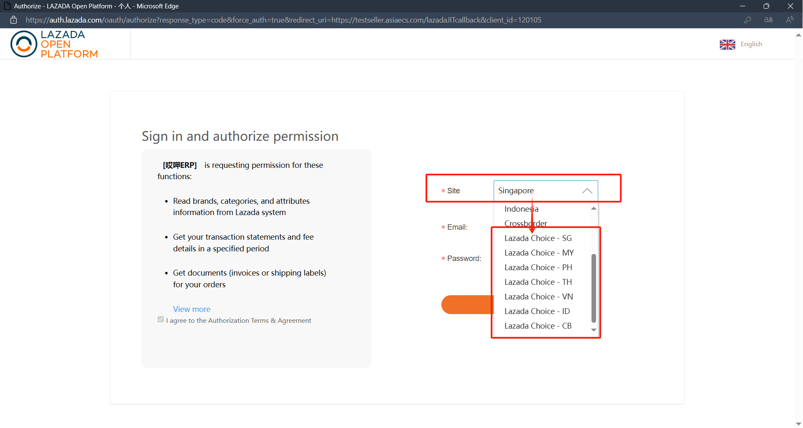This screenshot has width=803, height=428.
Task: Choose Lazada Choice - MY option
Action: click(x=539, y=253)
